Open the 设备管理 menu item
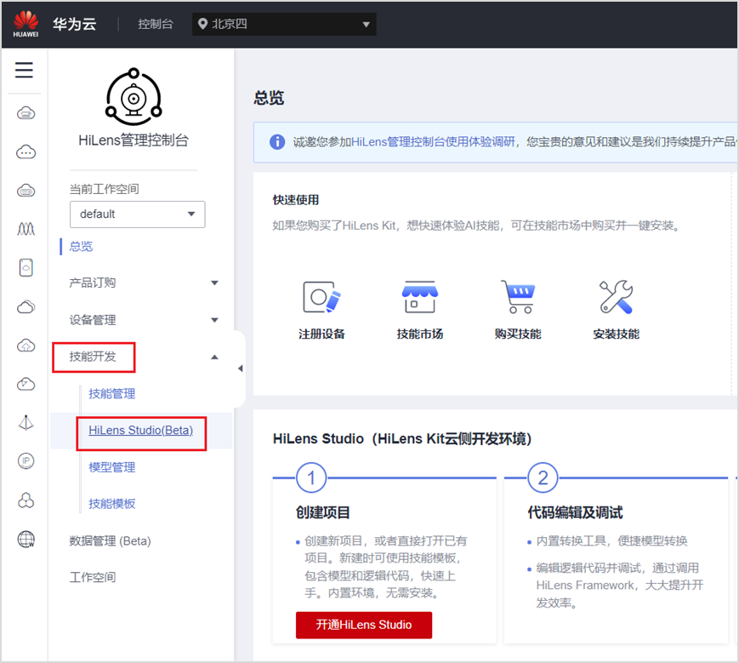Screen dimensions: 739x663 click(93, 320)
